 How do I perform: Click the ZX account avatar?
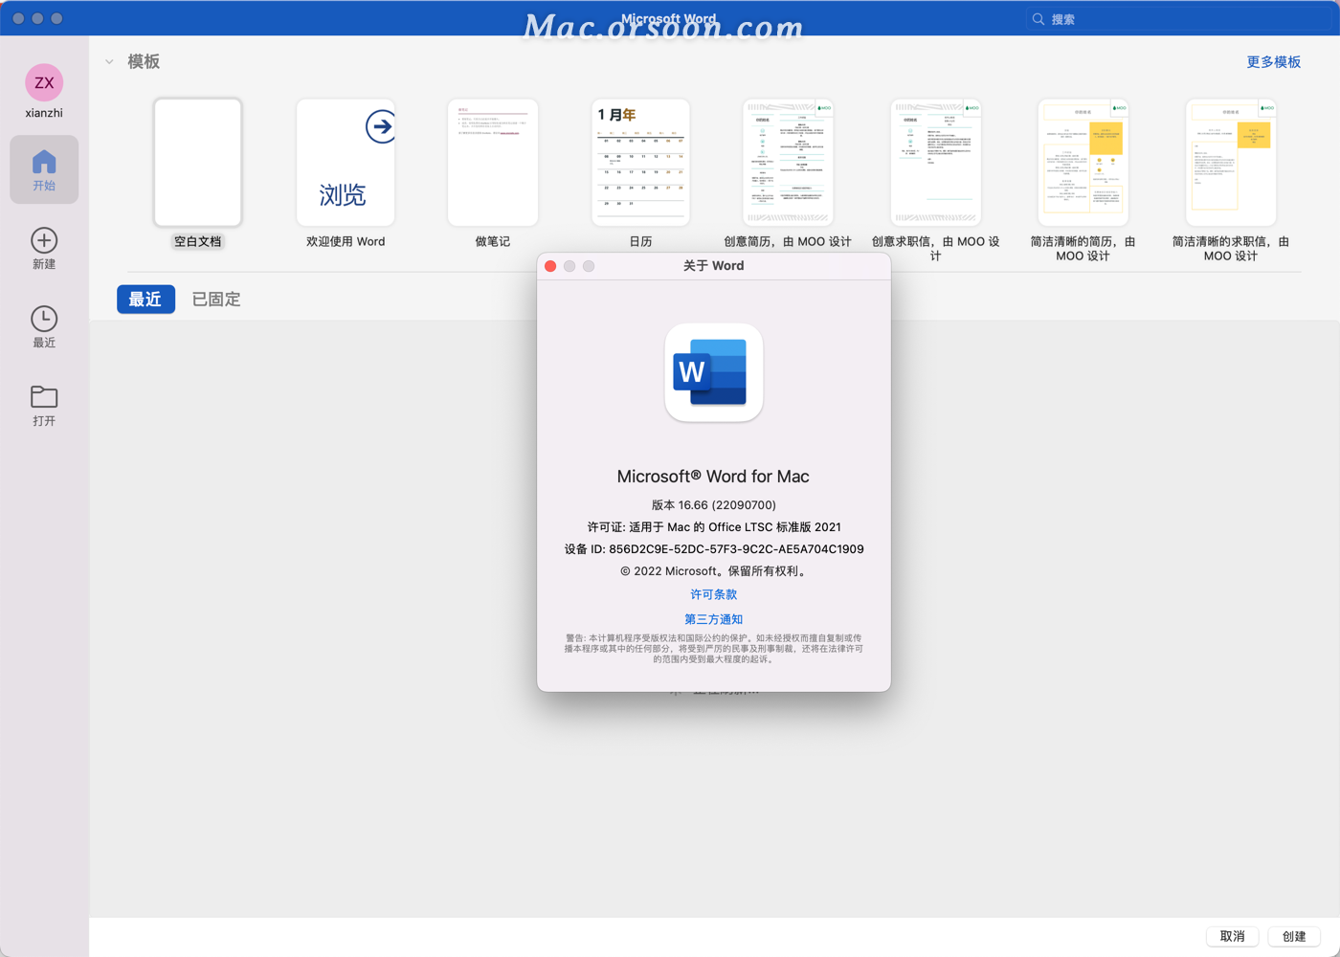(44, 83)
